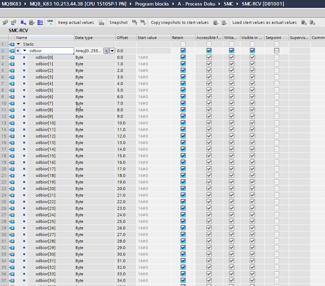
Task: Toggle Accessible checkbox in odbior array row
Action: pos(209,51)
